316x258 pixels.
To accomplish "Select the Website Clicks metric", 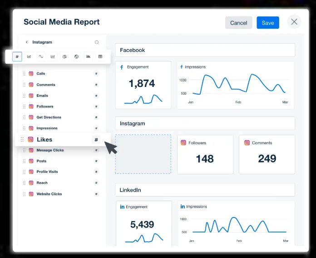I will (49, 194).
